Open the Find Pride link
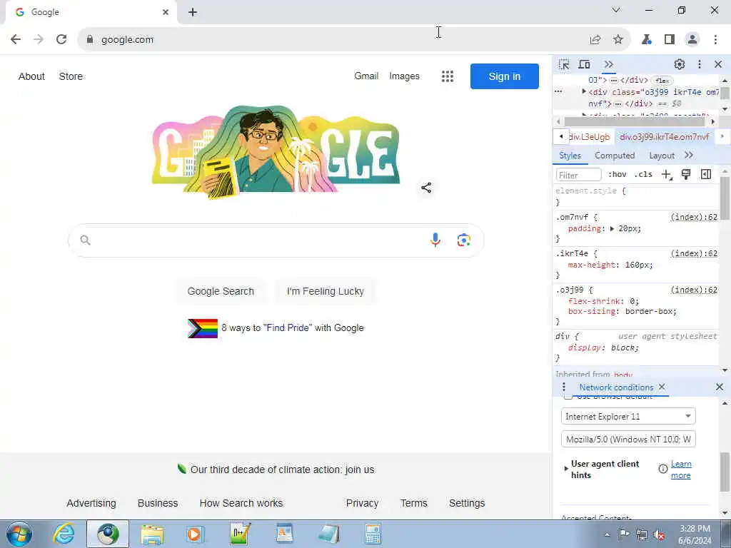Screen dimensions: 731x548 pos(288,328)
